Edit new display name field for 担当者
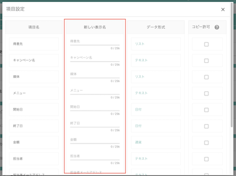 [x=95, y=156]
